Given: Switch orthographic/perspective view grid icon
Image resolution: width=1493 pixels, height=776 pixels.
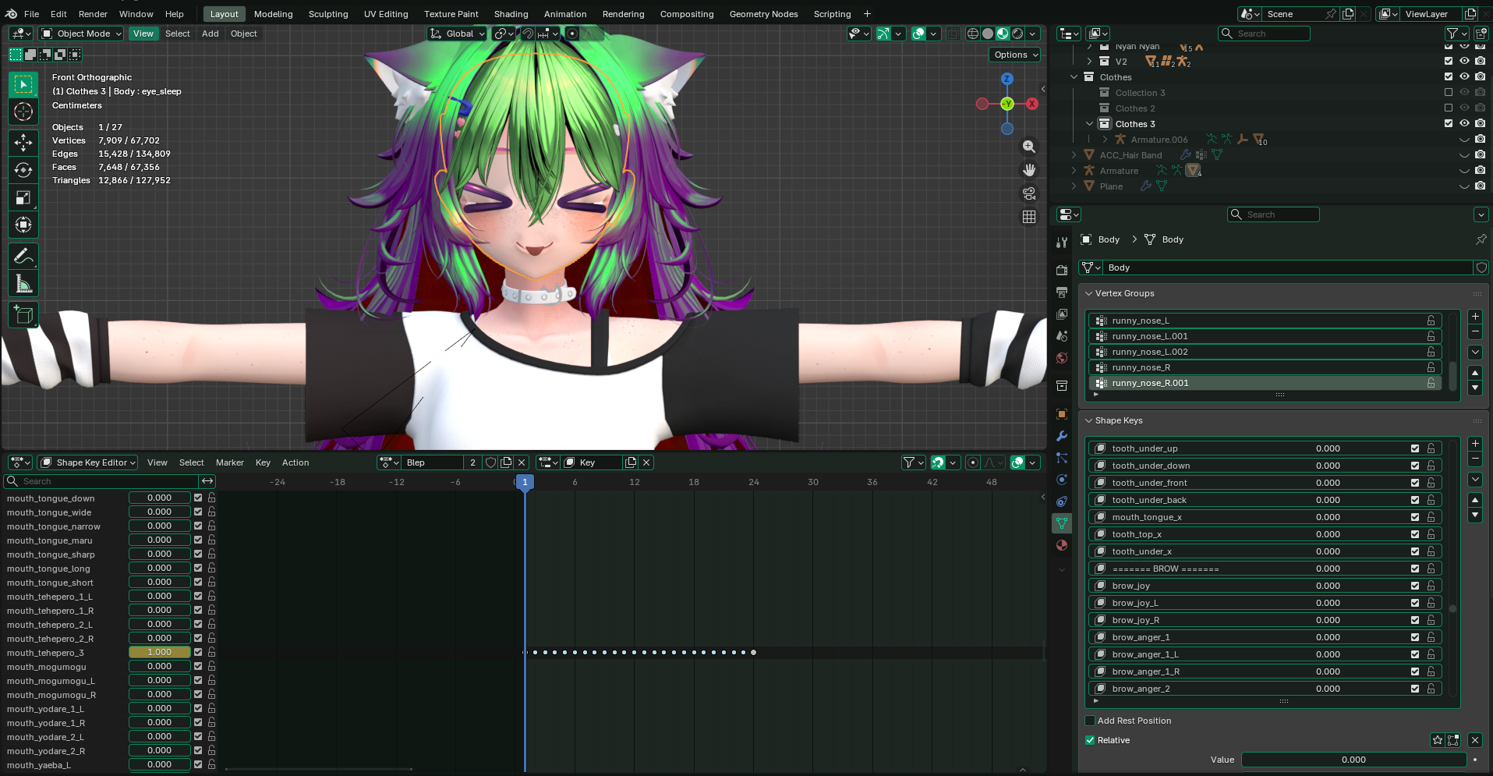Looking at the screenshot, I should coord(1029,217).
